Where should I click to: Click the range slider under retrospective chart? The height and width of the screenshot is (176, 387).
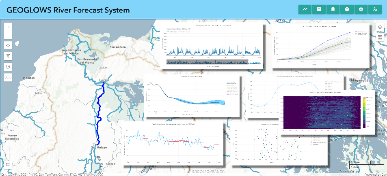(x=207, y=61)
